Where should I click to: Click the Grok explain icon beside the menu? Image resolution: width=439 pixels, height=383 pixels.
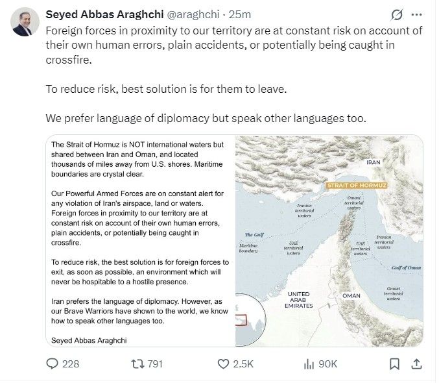[x=397, y=14]
